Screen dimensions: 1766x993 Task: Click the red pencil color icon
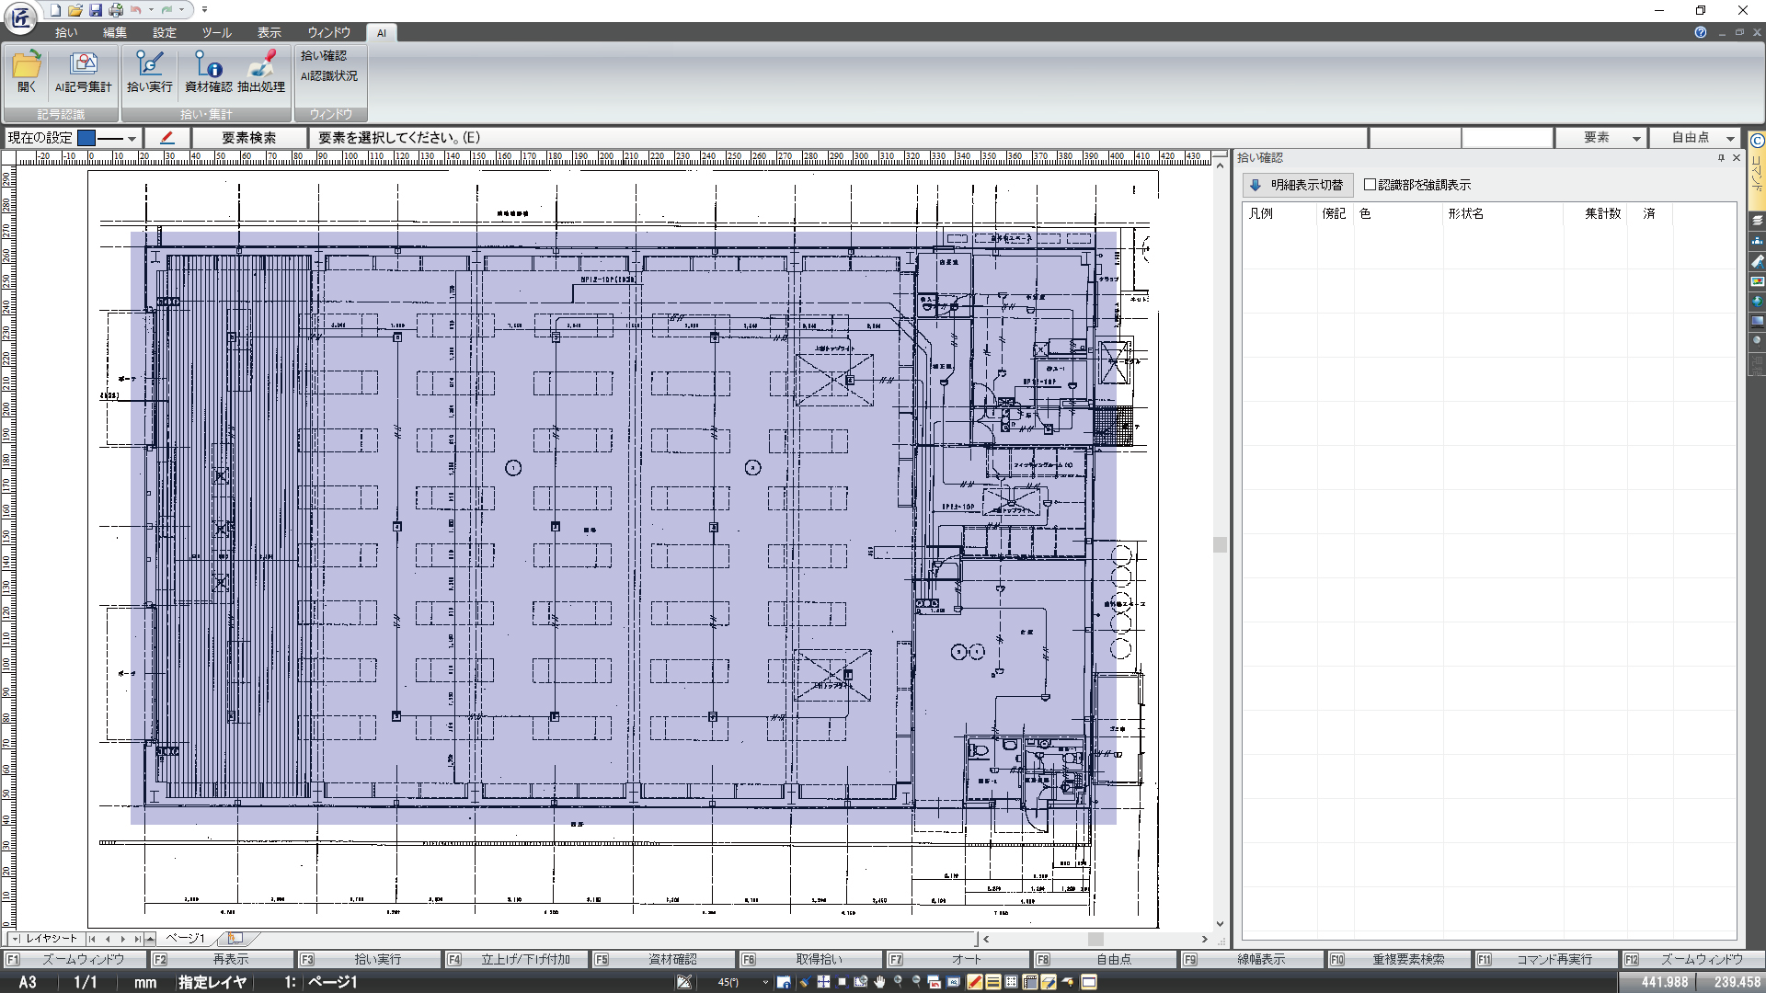point(166,138)
